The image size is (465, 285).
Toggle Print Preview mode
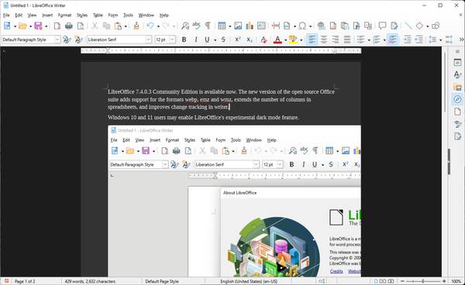tap(81, 26)
